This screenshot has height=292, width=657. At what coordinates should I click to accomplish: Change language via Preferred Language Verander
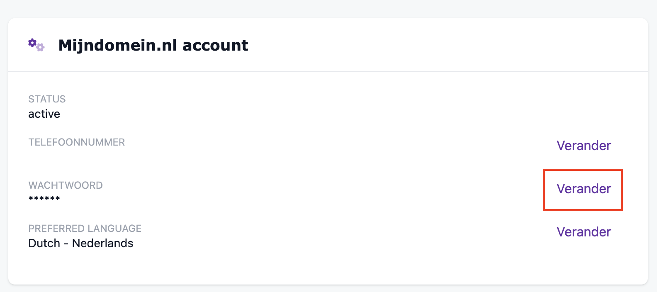point(584,232)
